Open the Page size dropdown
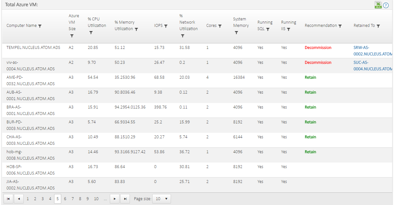399x205 pixels. click(x=162, y=199)
